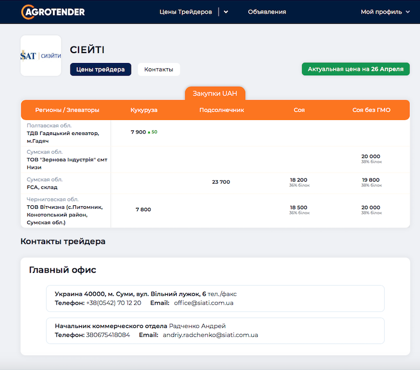Click Актуальная цена на 26 Апреля button
Screen dimensions: 420x370
pyautogui.click(x=355, y=69)
